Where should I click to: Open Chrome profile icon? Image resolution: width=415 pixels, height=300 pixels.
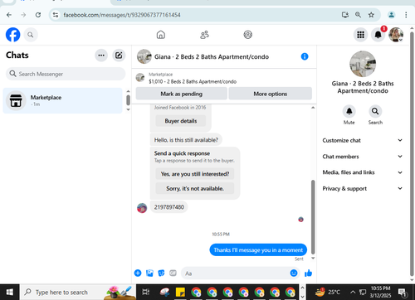click(391, 15)
